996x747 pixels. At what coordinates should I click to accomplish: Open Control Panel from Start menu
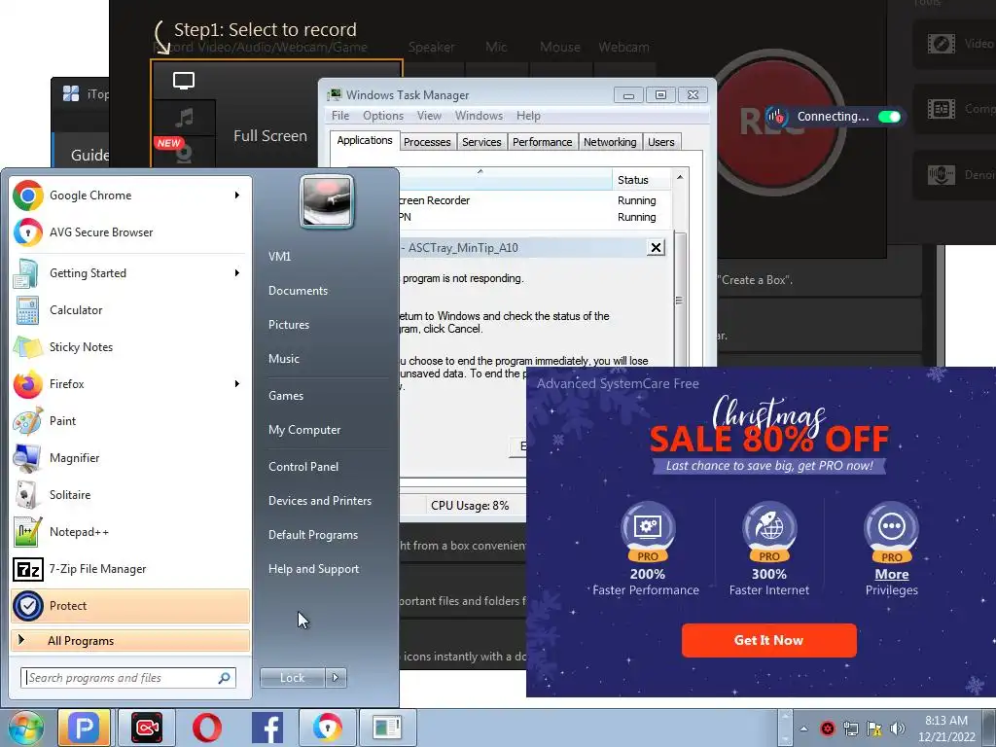point(303,467)
